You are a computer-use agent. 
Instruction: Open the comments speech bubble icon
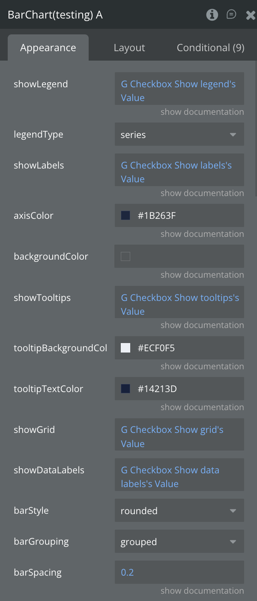tap(231, 15)
